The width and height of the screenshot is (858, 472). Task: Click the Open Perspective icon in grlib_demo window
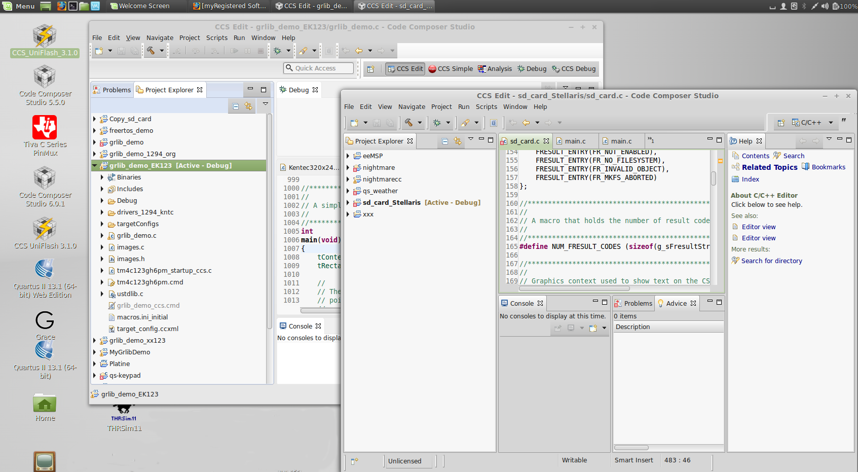371,69
